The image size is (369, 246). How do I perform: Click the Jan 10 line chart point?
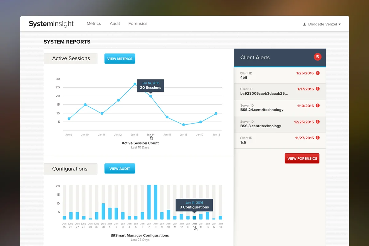[85, 105]
